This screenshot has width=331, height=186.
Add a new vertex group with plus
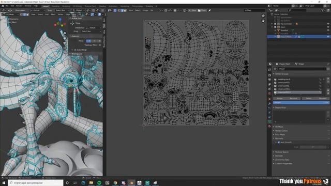[328, 79]
